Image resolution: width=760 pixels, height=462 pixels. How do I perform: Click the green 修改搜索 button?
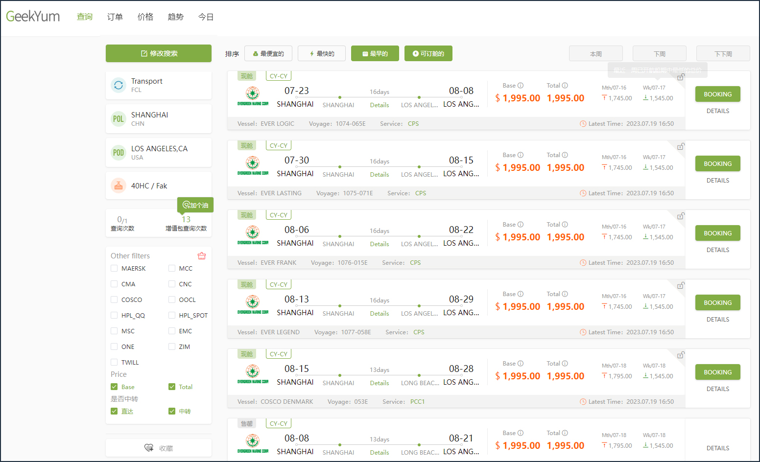[159, 53]
